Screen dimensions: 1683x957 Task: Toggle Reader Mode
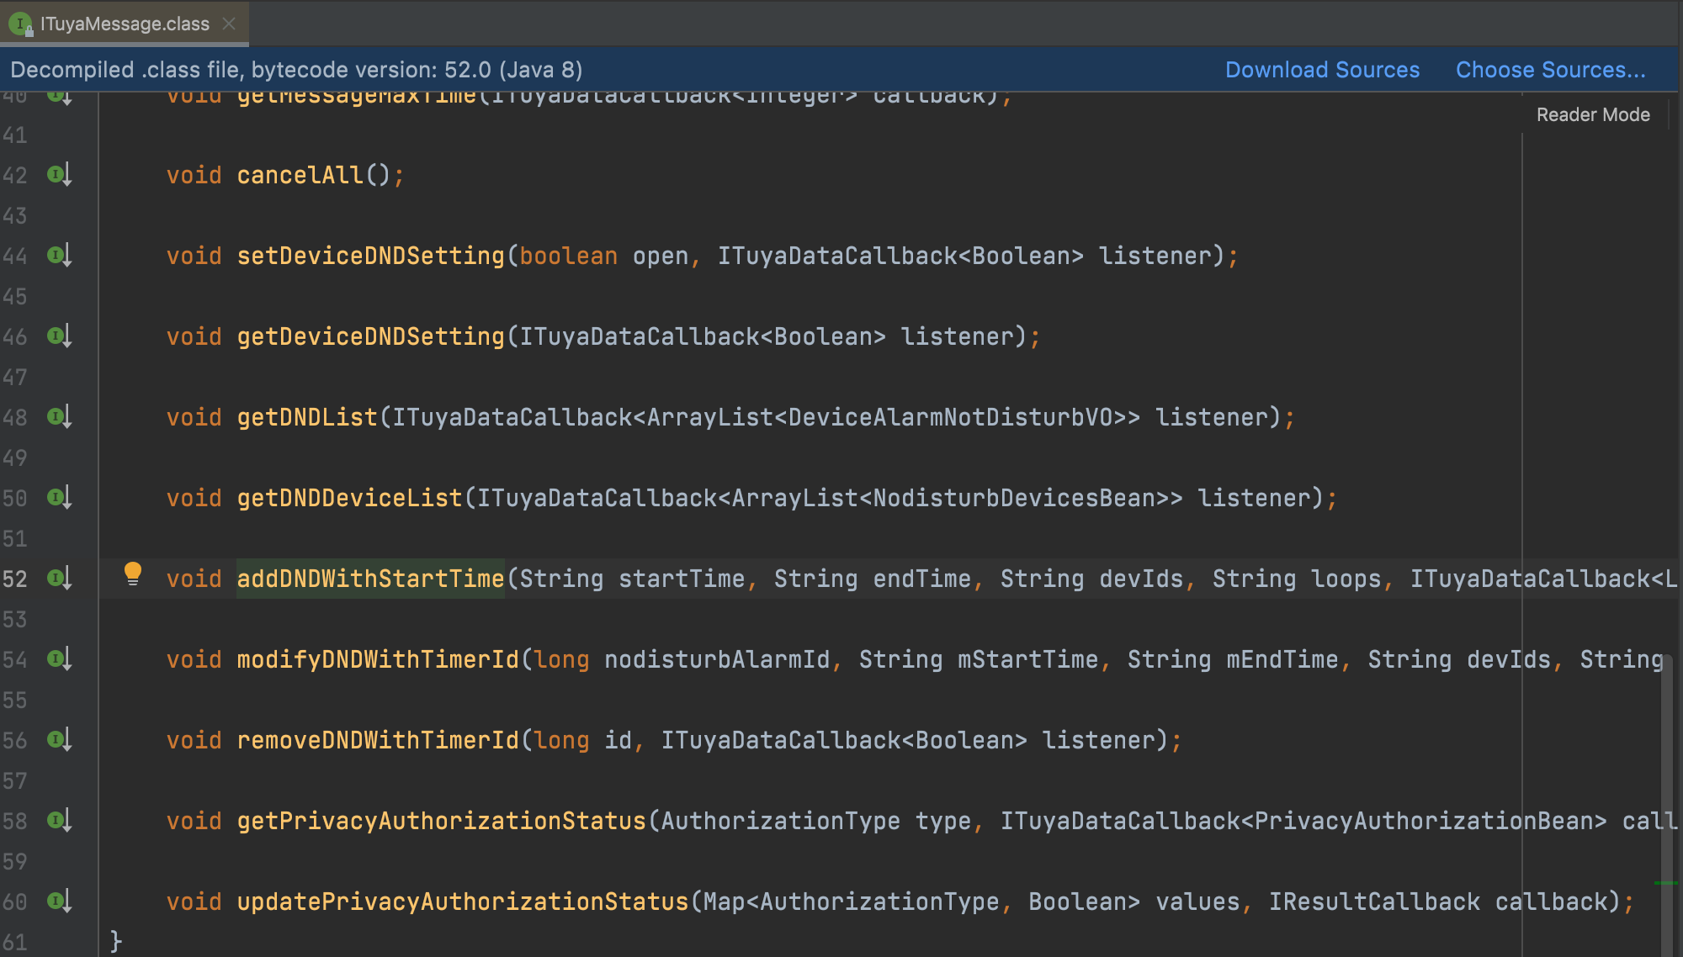1592,114
